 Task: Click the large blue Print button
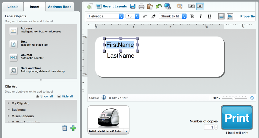coord(237,118)
